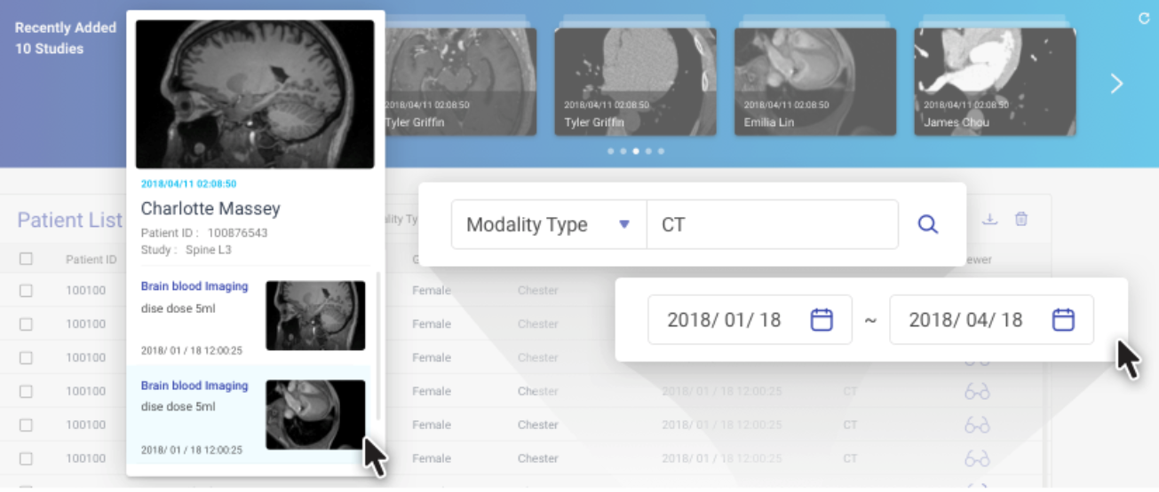
Task: Go to next studies with right arrow
Action: (x=1116, y=84)
